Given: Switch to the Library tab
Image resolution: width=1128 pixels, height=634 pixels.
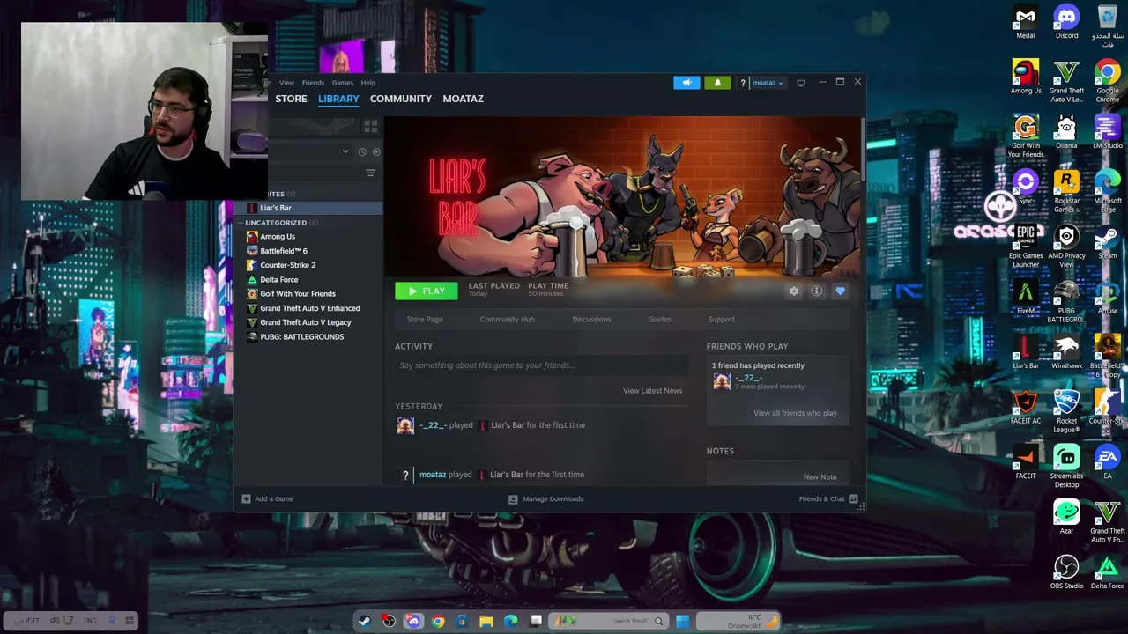Looking at the screenshot, I should point(338,99).
